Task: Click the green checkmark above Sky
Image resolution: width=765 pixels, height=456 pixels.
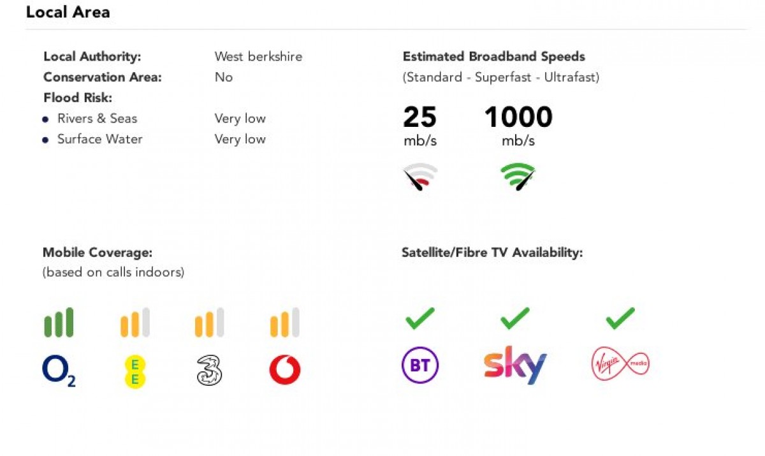Action: pyautogui.click(x=515, y=318)
